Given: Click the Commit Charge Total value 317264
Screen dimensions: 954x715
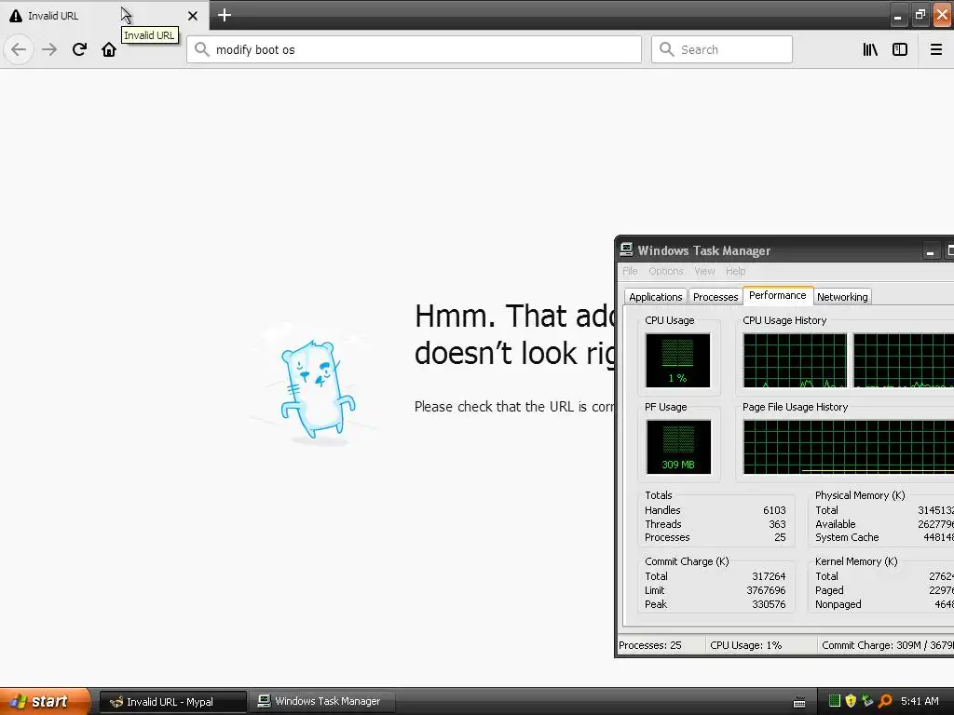Looking at the screenshot, I should (x=769, y=576).
